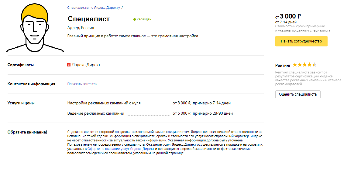Open "Специалисты по Яндекс.Директу" breadcrumb link
354x176 pixels.
click(x=94, y=8)
